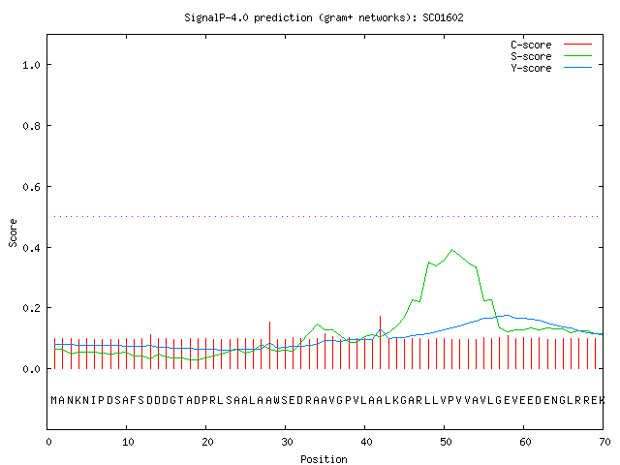Click the last residue K in sequence
The height and width of the screenshot is (465, 620).
pos(602,400)
